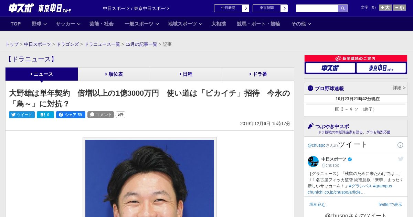Click the つぶやき中スポ megaphone icon

(311, 126)
